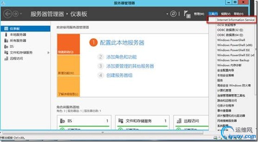
Task: Go forward with the forward arrow button
Action: click(15, 14)
